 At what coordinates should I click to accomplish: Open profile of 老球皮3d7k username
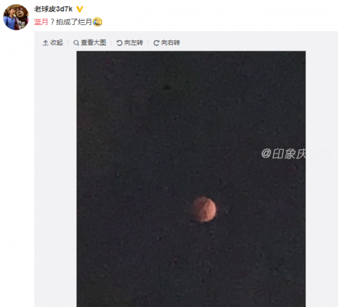click(53, 9)
